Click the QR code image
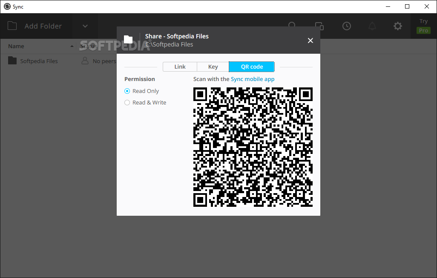Viewport: 437px width, 278px height. click(253, 147)
